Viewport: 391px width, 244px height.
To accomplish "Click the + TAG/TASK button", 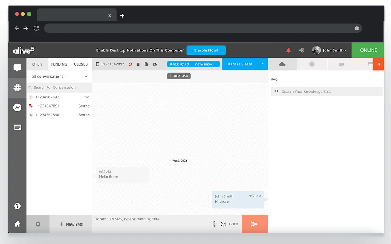I will 179,76.
